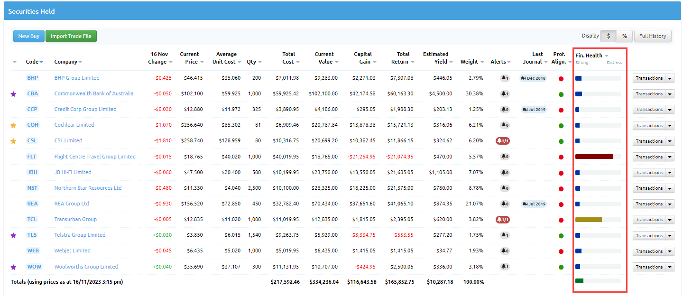Open the BHP Group Limited company link
Viewport: 683px width, 297px height.
77,78
